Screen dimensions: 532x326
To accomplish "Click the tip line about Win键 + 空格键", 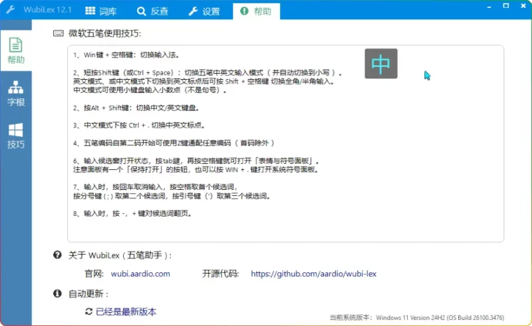I will pos(126,55).
